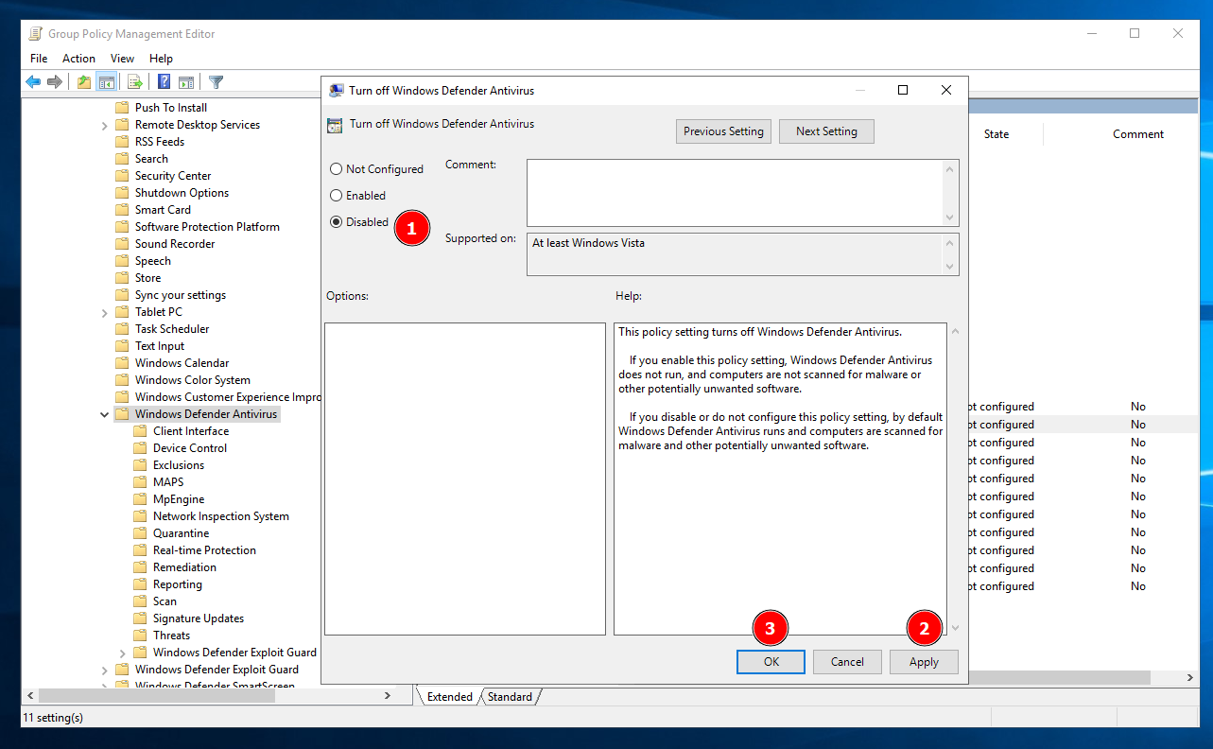Click folder icon beside Sound Recorder
This screenshot has height=749, width=1213.
point(122,244)
